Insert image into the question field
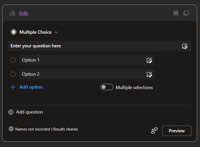 pos(185,46)
